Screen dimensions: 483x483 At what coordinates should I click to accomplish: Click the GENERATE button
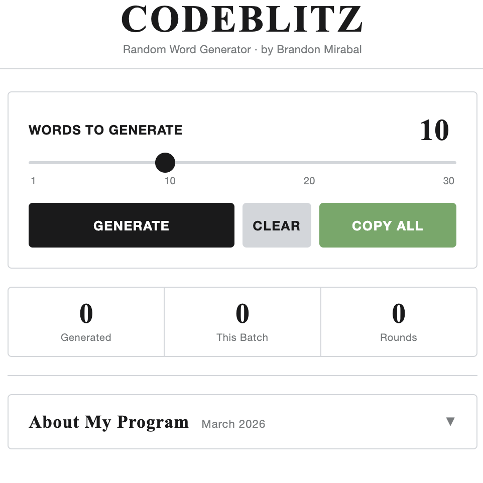point(131,225)
